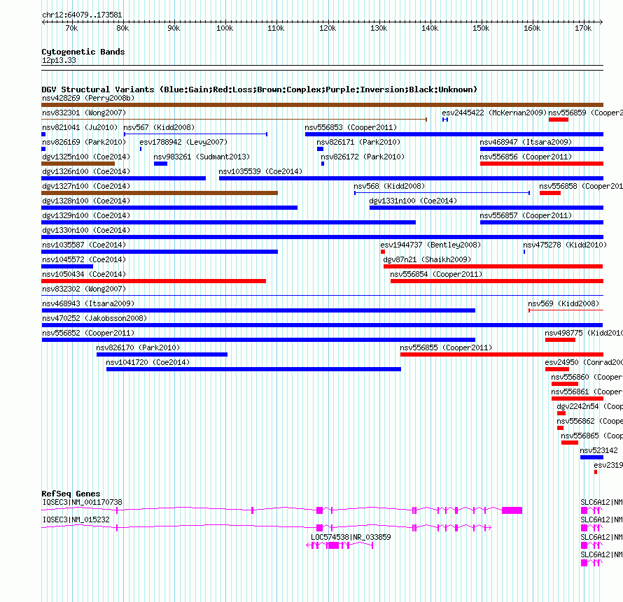Image resolution: width=623 pixels, height=602 pixels.
Task: Click nsv832302 (Wong2007) label
Action: 84,289
